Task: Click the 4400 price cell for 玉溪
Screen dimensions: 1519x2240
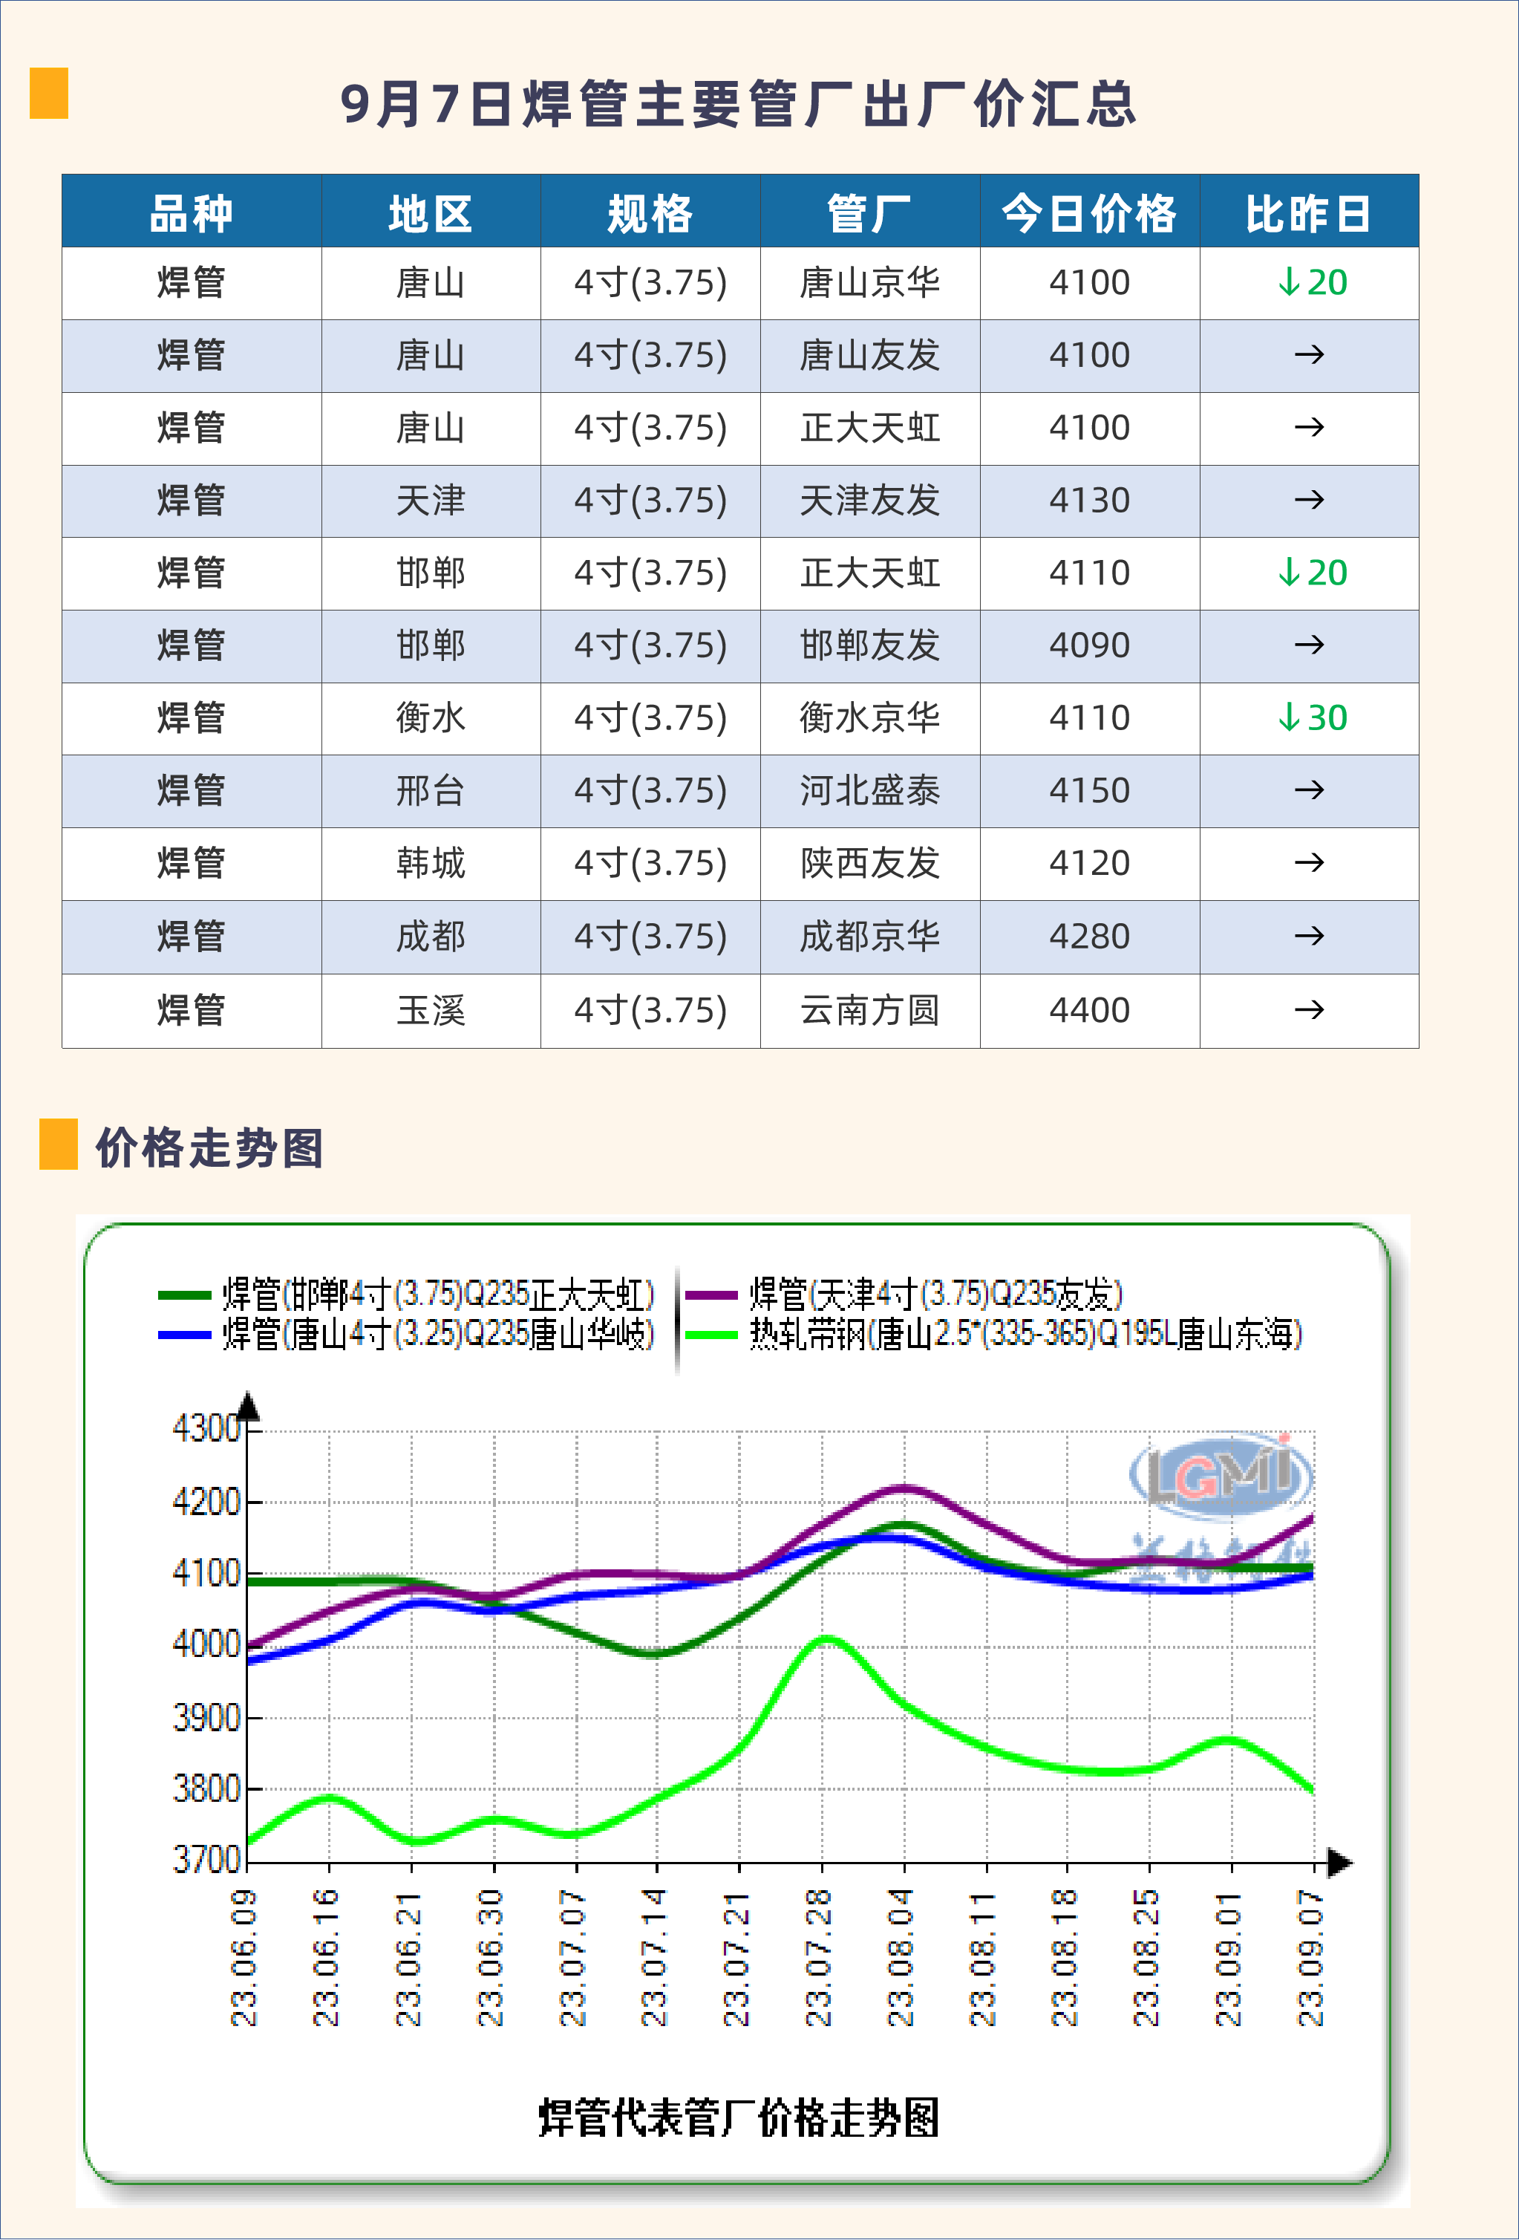Action: coord(1088,1010)
